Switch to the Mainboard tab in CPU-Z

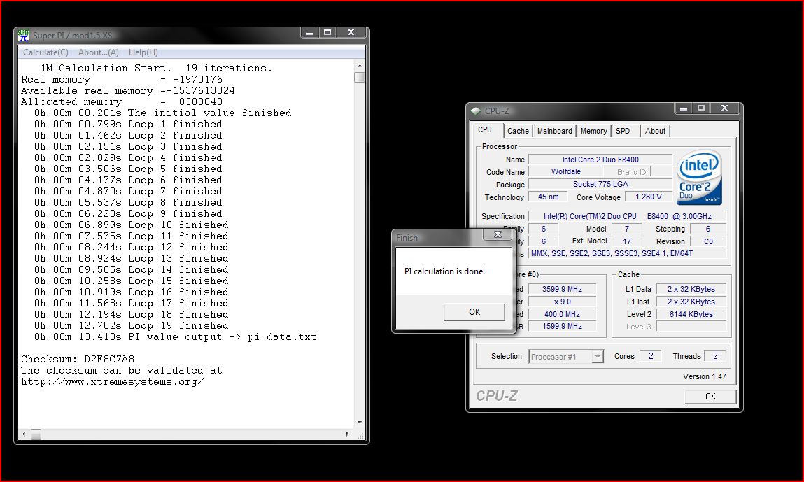pyautogui.click(x=554, y=131)
